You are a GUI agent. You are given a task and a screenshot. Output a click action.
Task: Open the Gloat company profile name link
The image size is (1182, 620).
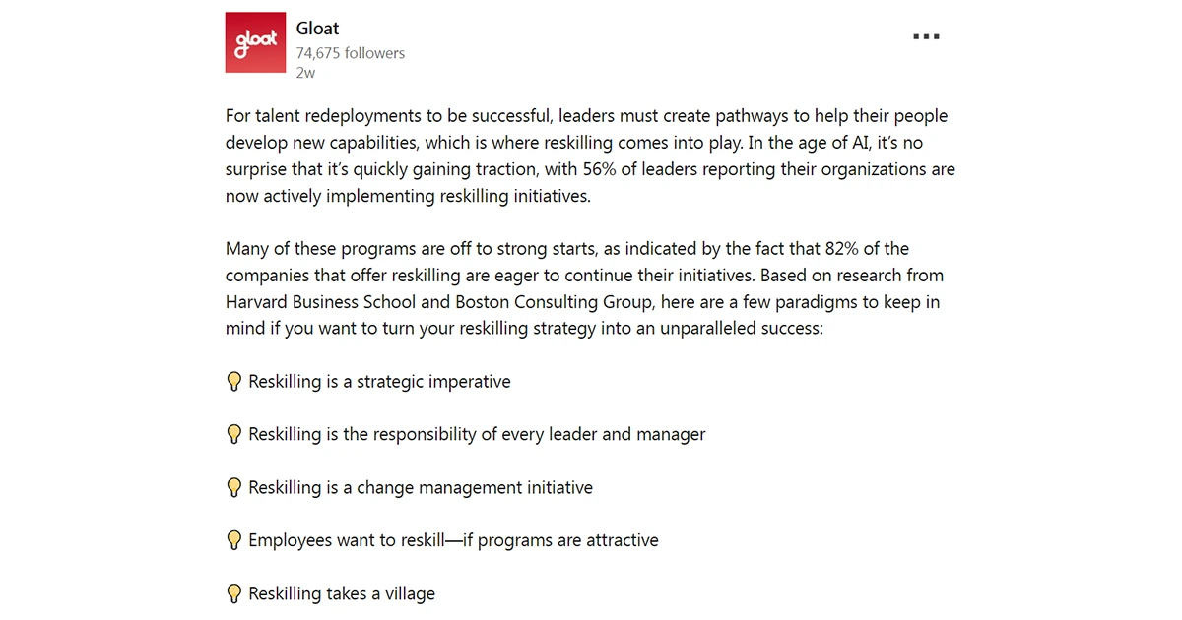pyautogui.click(x=317, y=29)
